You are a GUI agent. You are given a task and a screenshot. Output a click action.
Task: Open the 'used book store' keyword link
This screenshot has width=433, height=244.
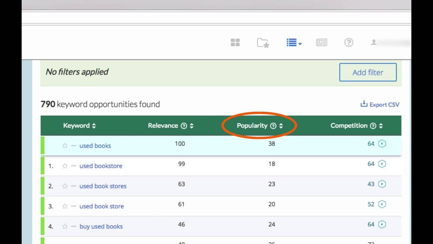101,206
